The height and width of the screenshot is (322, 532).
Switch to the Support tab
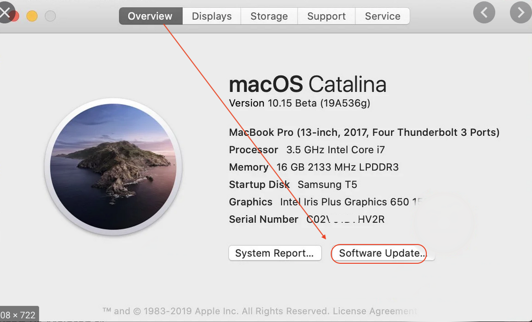point(326,16)
